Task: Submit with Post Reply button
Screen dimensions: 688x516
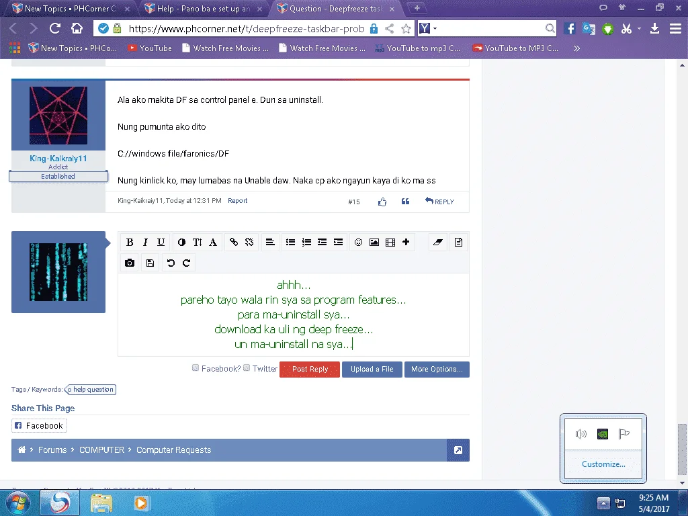Action: [310, 369]
